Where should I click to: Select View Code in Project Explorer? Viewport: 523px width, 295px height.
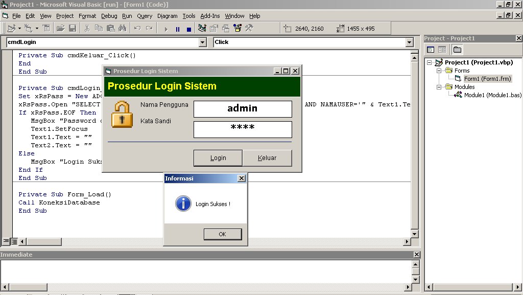431,50
